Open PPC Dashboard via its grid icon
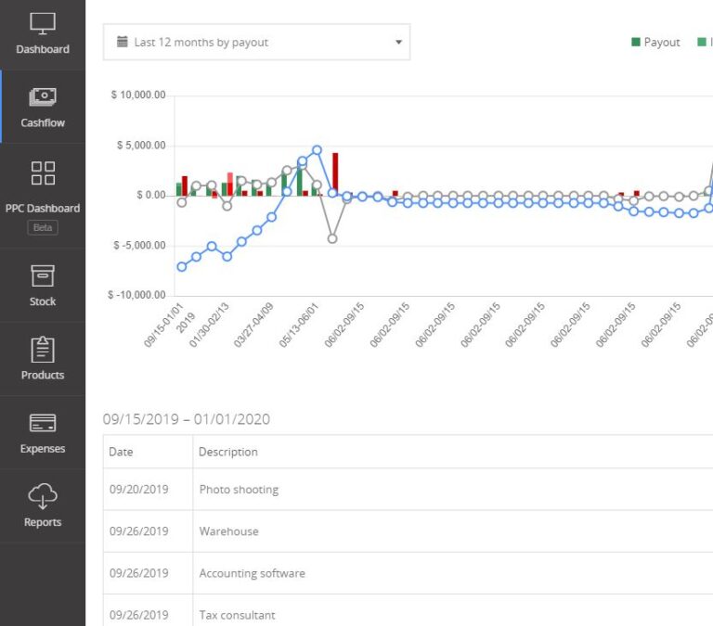Image resolution: width=713 pixels, height=626 pixels. click(43, 172)
